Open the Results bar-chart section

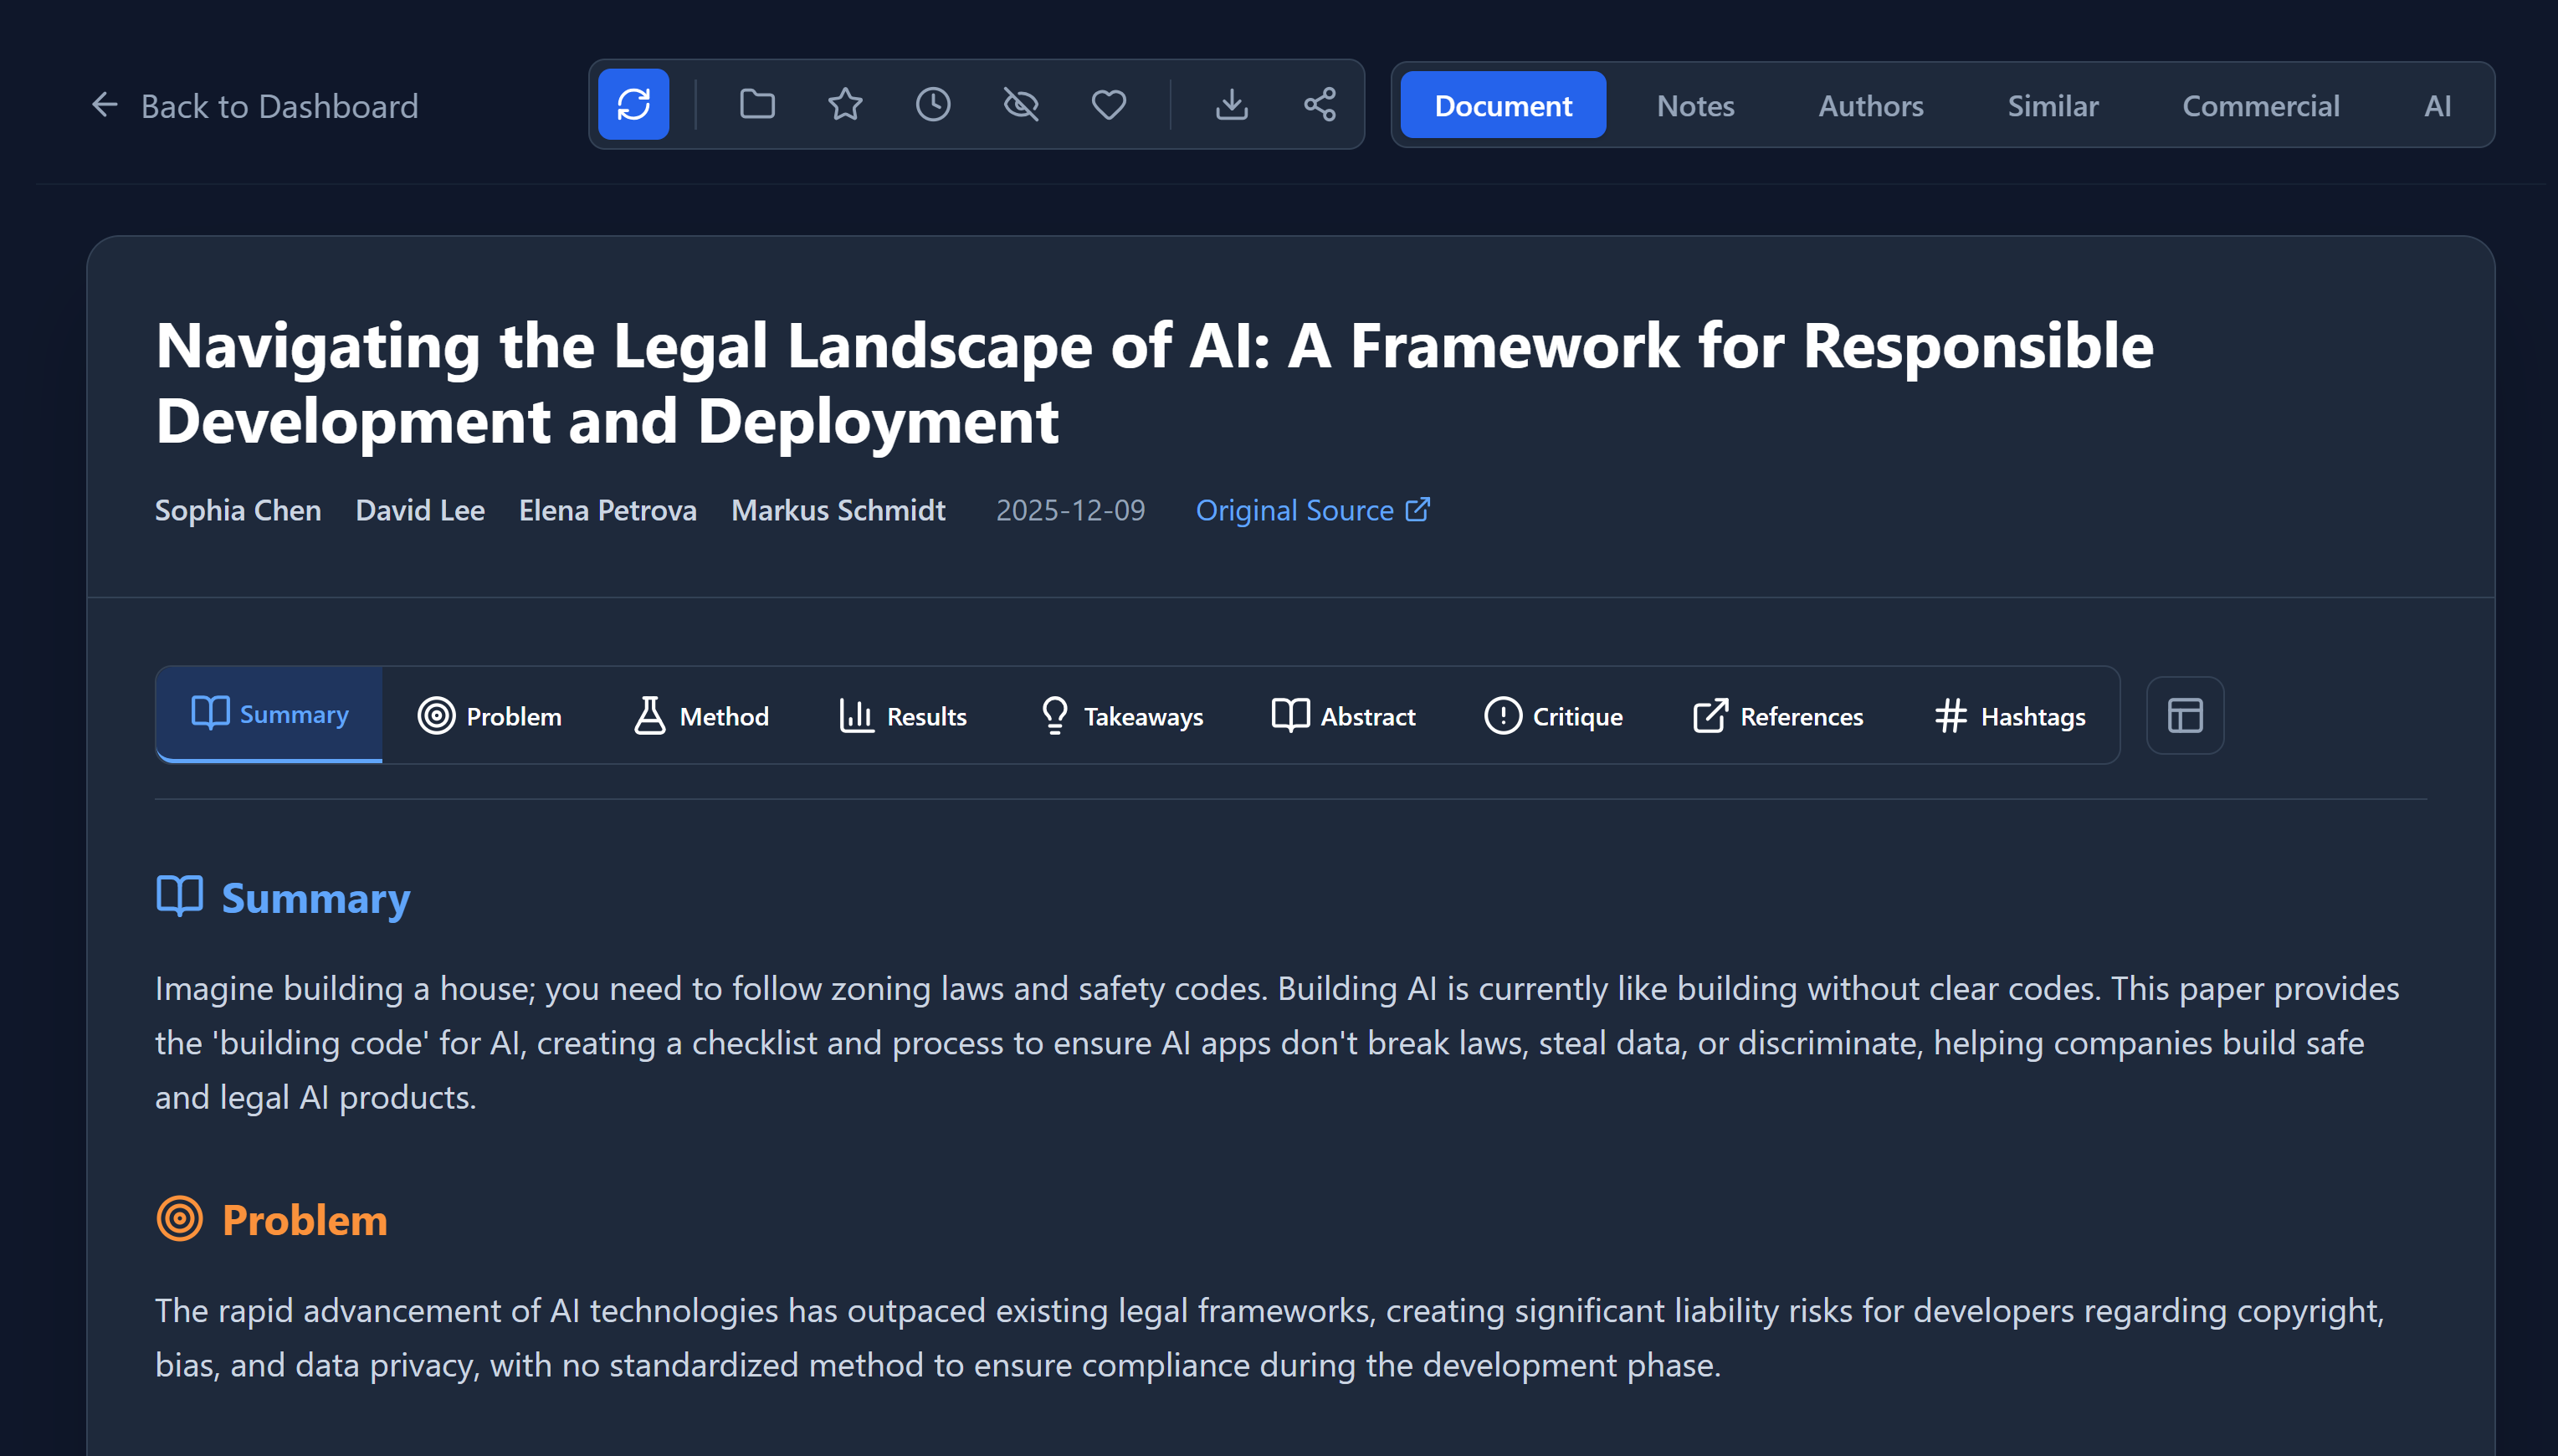pos(901,715)
